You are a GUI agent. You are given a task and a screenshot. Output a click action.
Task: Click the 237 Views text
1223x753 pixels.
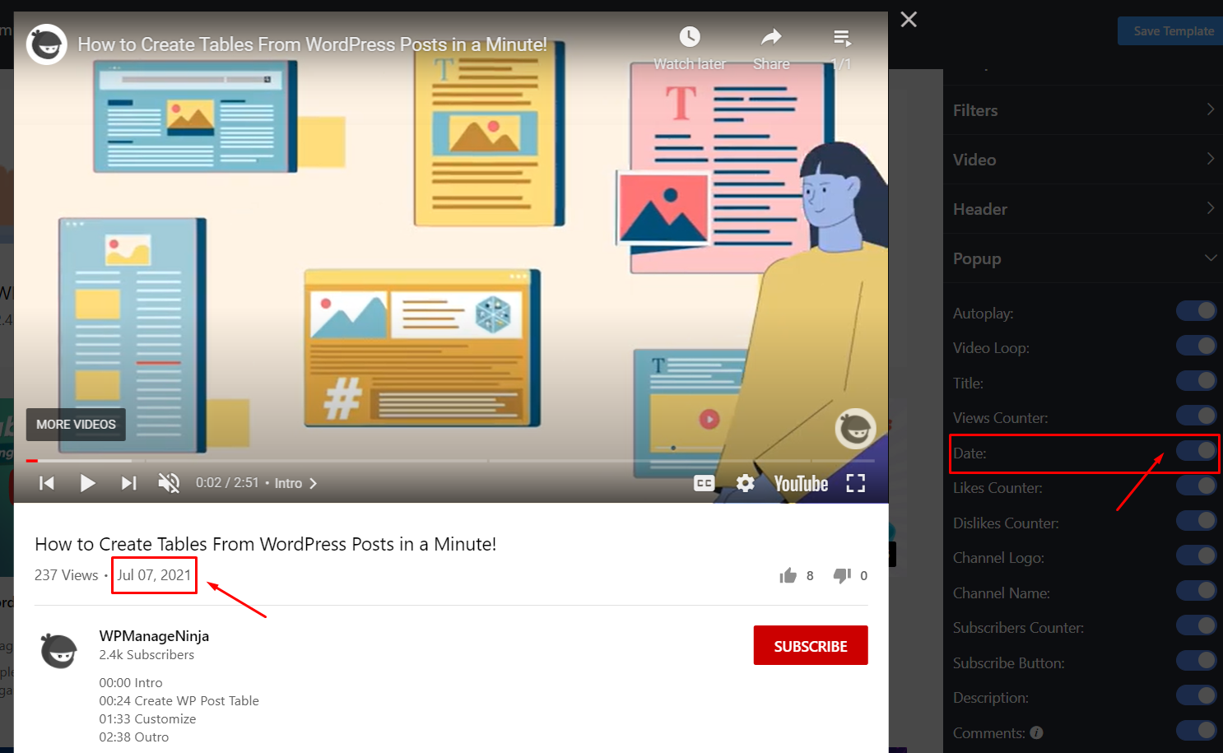[x=66, y=575]
